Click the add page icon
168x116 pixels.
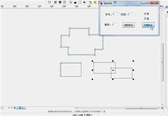pos(15,108)
